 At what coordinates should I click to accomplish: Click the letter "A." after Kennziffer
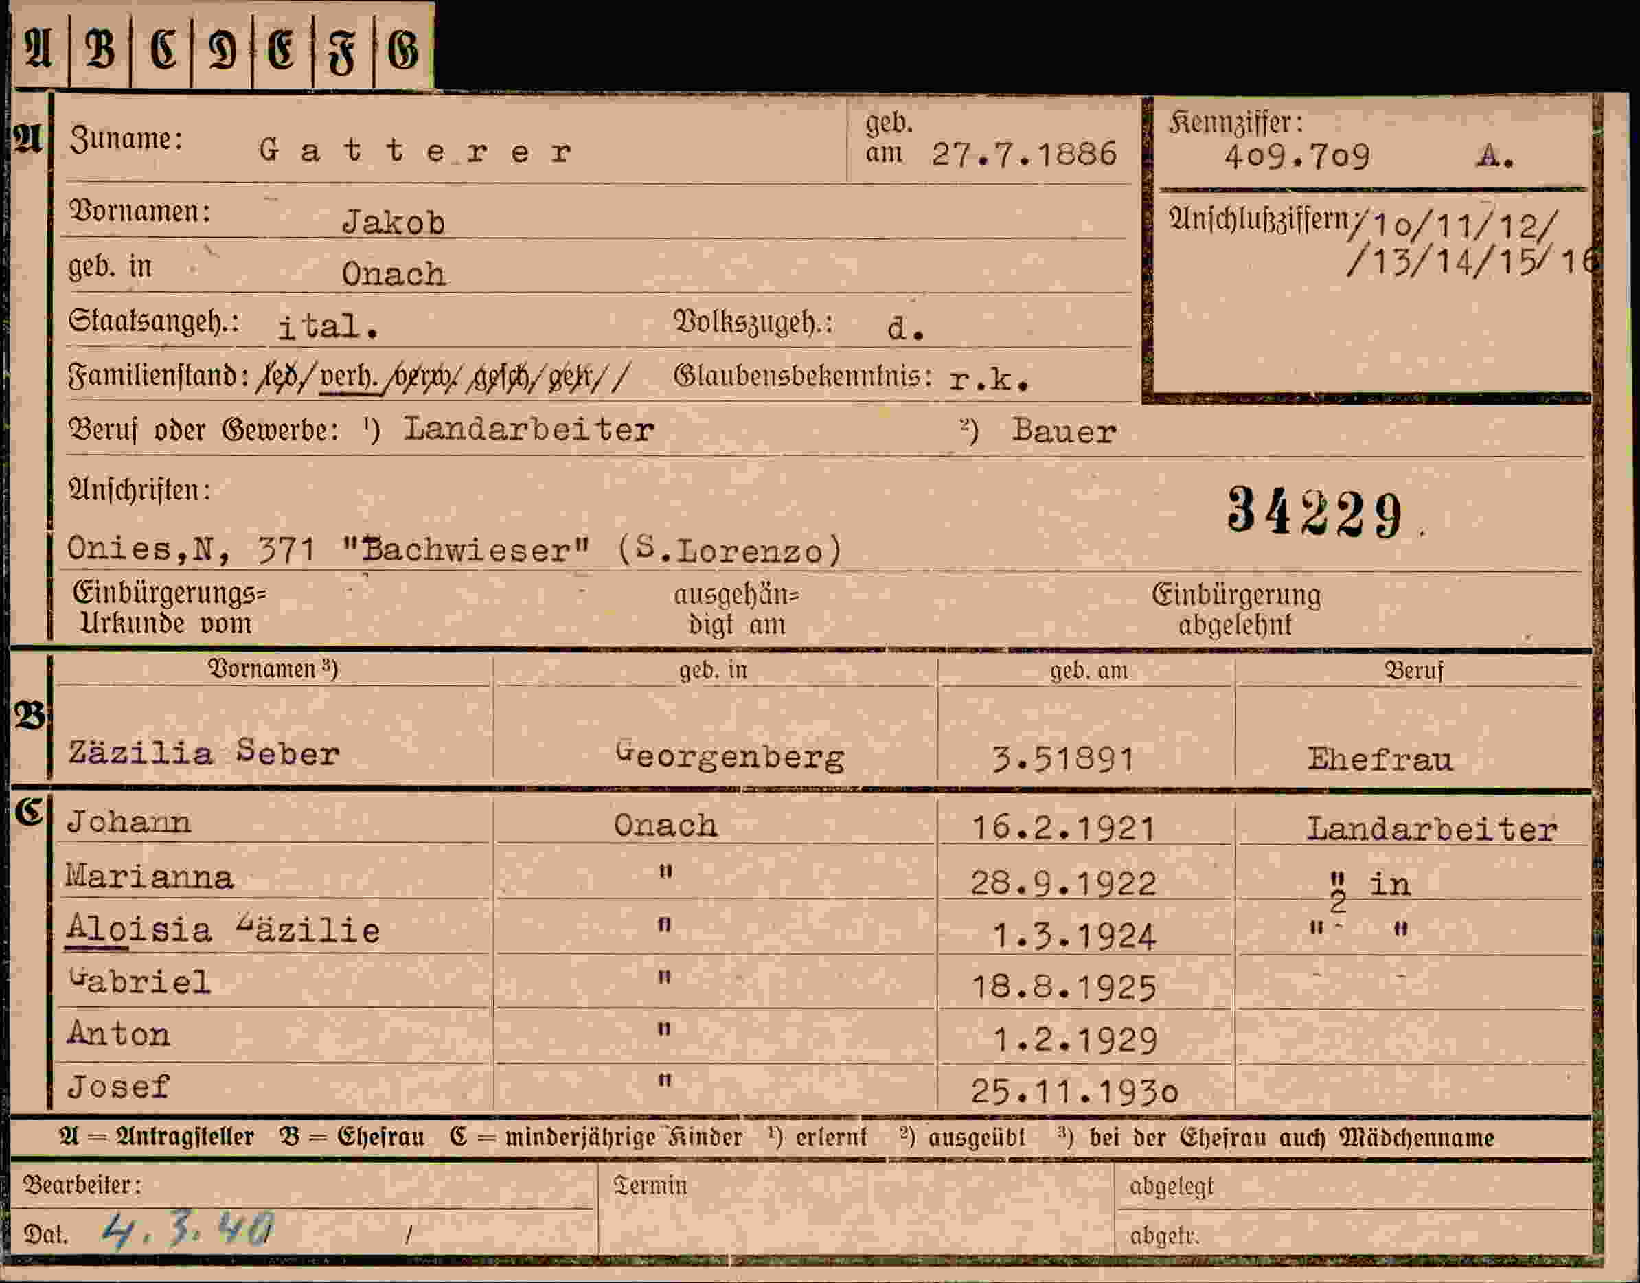click(1496, 156)
